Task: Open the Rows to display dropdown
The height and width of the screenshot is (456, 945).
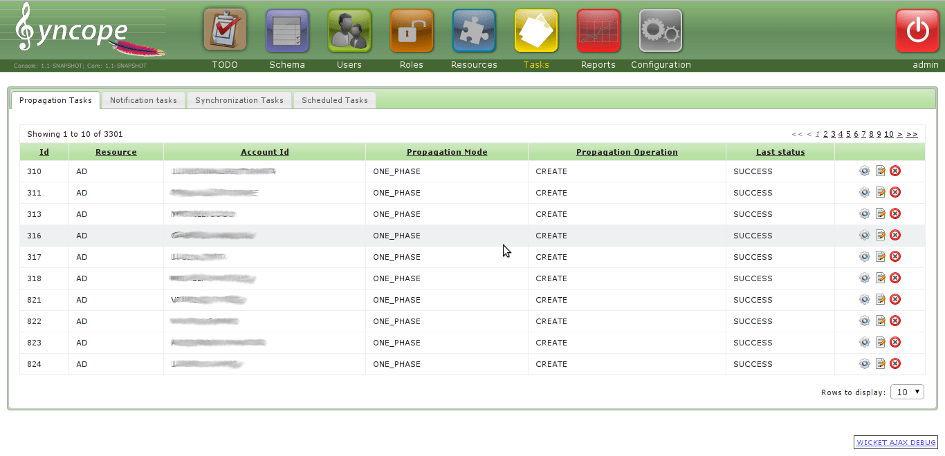Action: pyautogui.click(x=907, y=391)
